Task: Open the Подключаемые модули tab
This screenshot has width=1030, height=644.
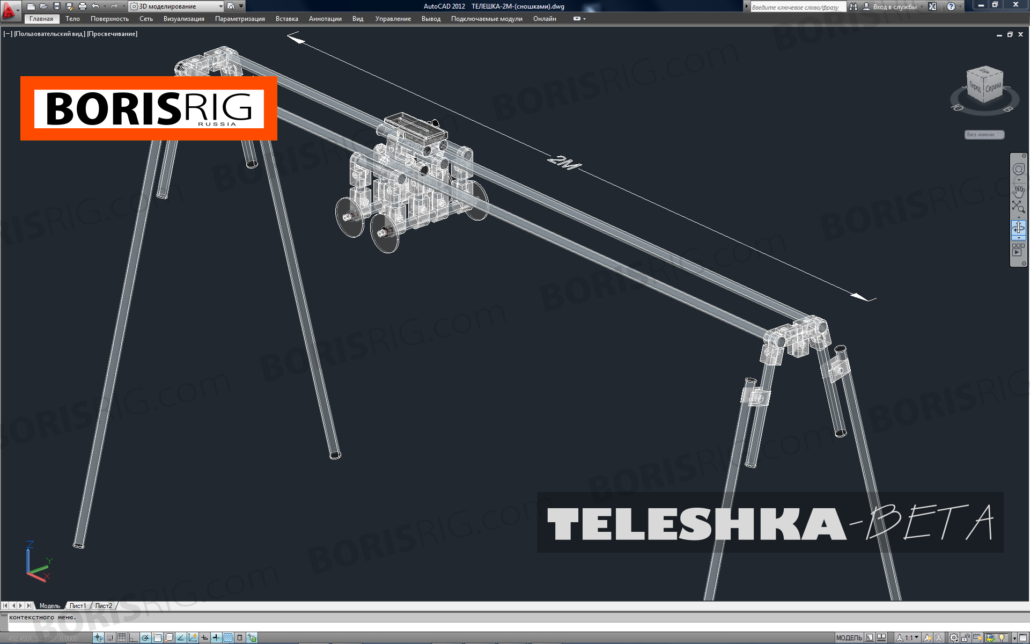Action: click(x=487, y=19)
